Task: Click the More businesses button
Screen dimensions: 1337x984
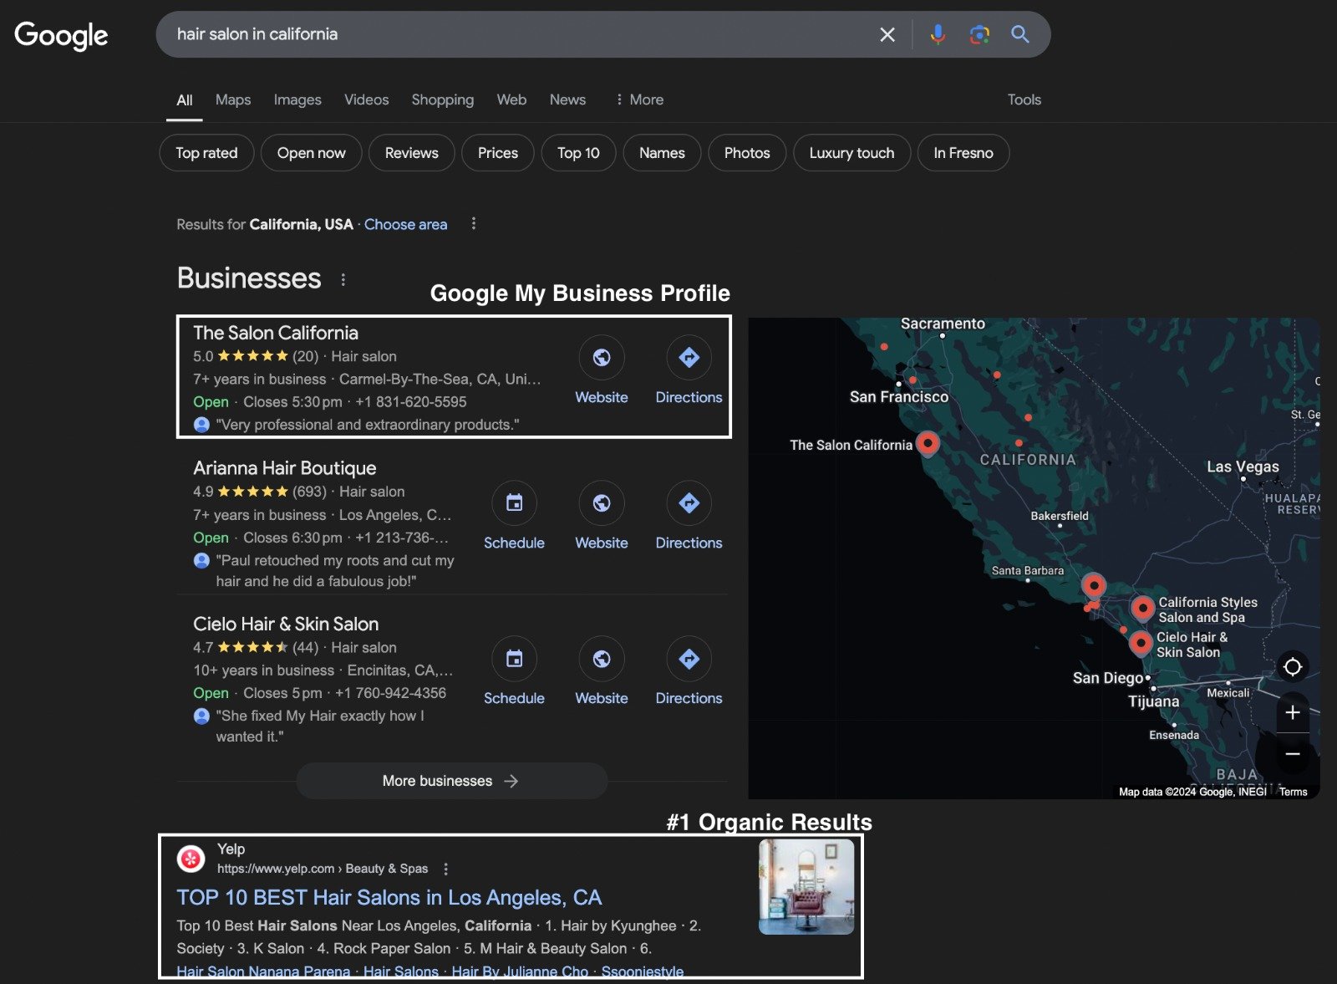Action: tap(451, 781)
